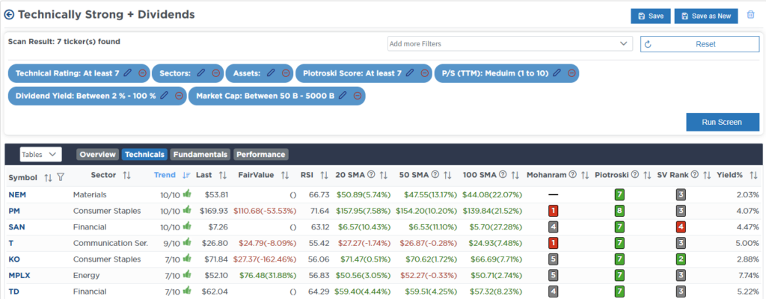This screenshot has width=766, height=299.
Task: Edit the Assets filter
Action: pos(271,73)
